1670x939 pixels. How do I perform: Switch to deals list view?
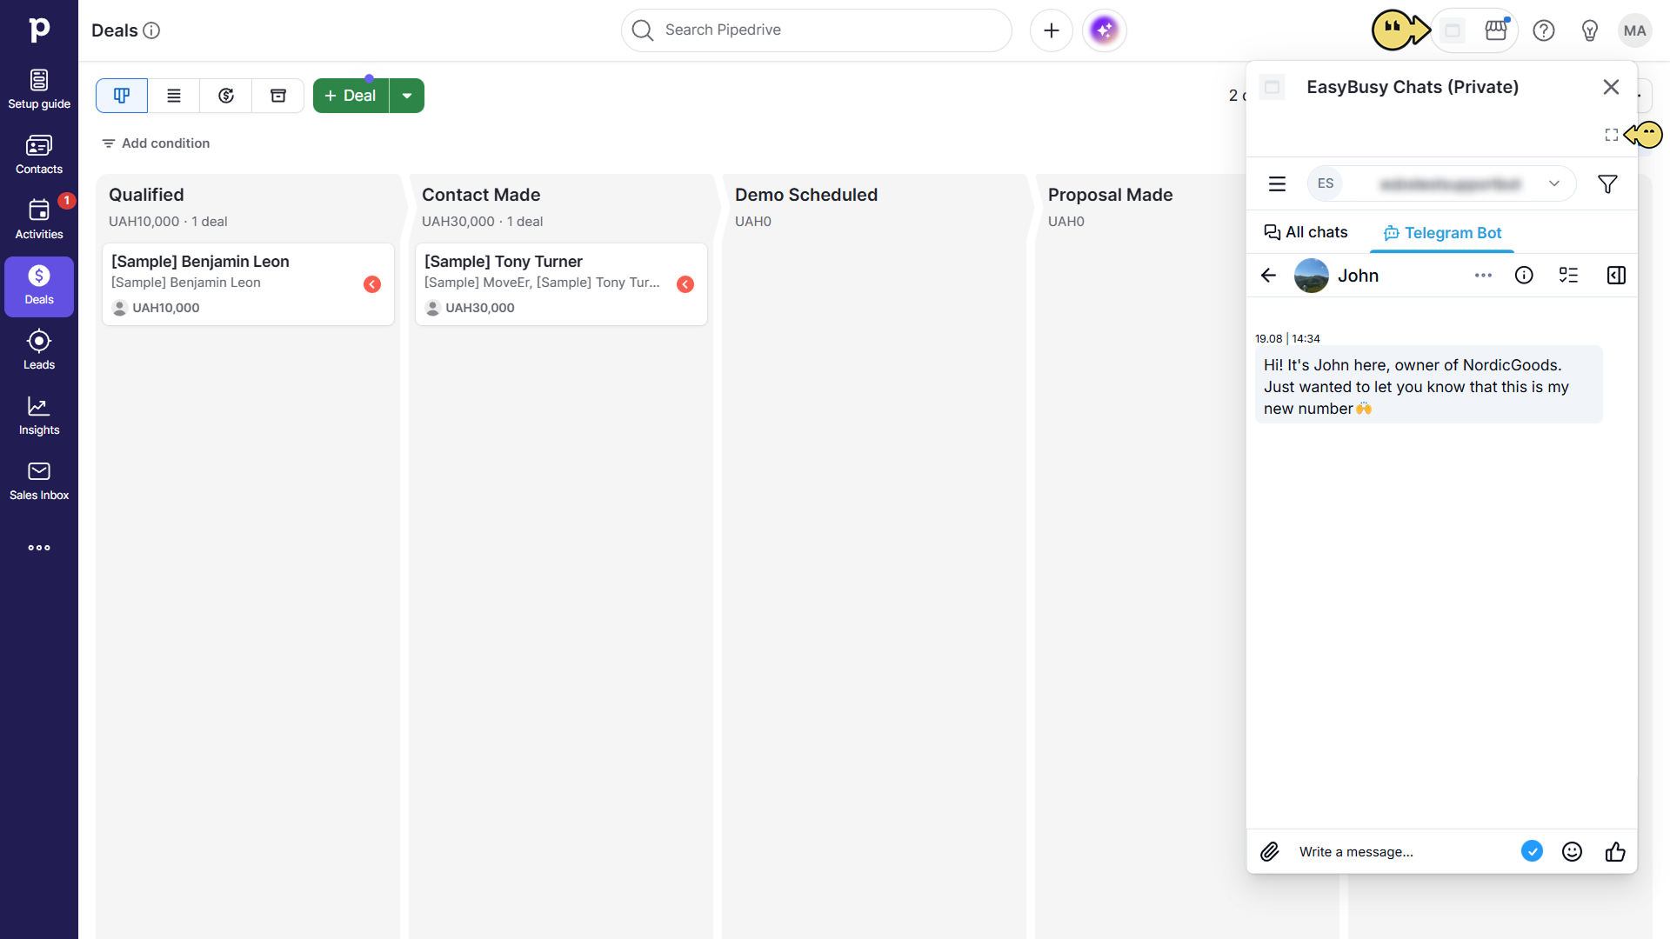[174, 96]
